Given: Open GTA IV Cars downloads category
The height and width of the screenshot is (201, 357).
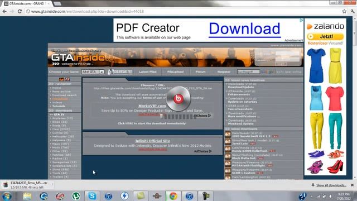Looking at the screenshot, I should point(61,129).
